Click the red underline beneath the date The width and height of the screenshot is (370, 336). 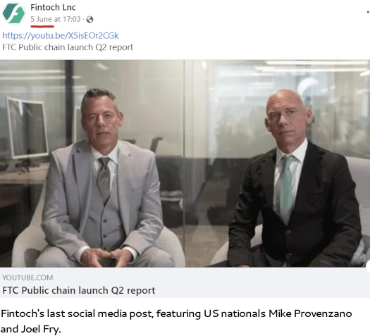pyautogui.click(x=42, y=26)
